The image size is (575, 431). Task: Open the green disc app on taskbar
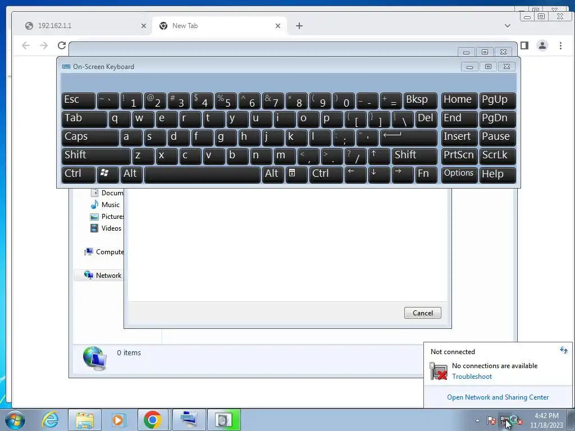tap(224, 420)
